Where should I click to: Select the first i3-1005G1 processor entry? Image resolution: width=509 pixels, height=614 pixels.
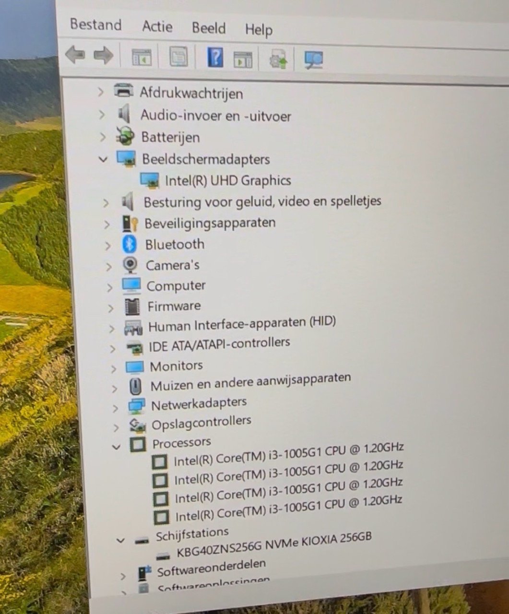288,454
